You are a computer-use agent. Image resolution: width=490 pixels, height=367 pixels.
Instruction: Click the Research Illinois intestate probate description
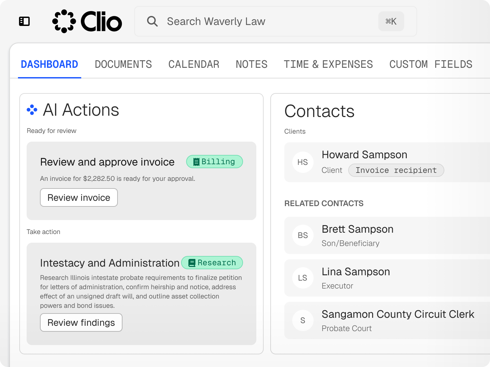[141, 292]
